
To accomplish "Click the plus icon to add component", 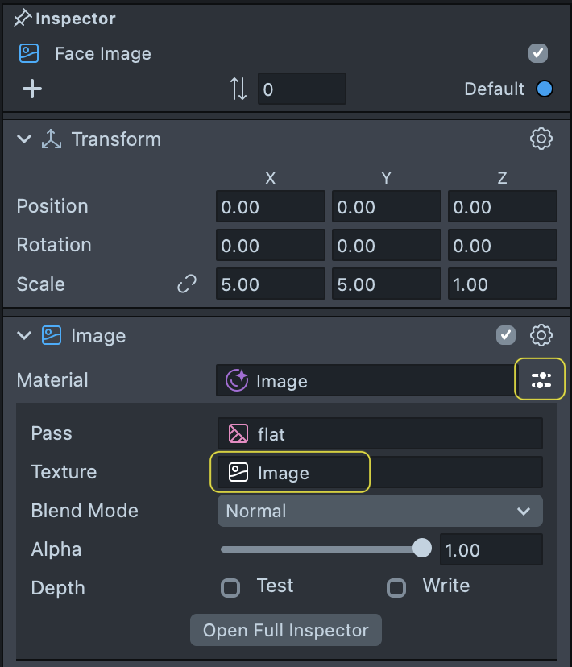I will pos(32,89).
